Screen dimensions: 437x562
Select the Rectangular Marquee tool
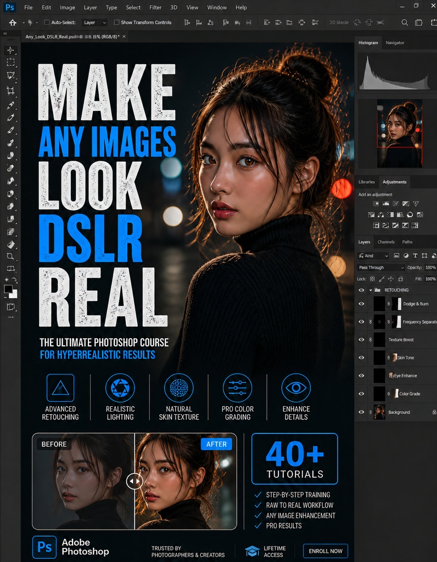(11, 63)
